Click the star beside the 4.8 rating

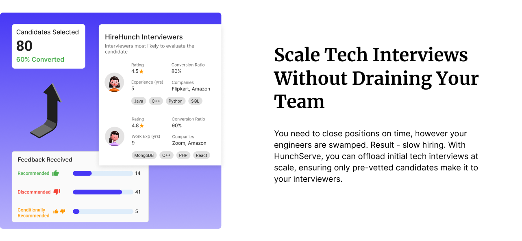142,126
